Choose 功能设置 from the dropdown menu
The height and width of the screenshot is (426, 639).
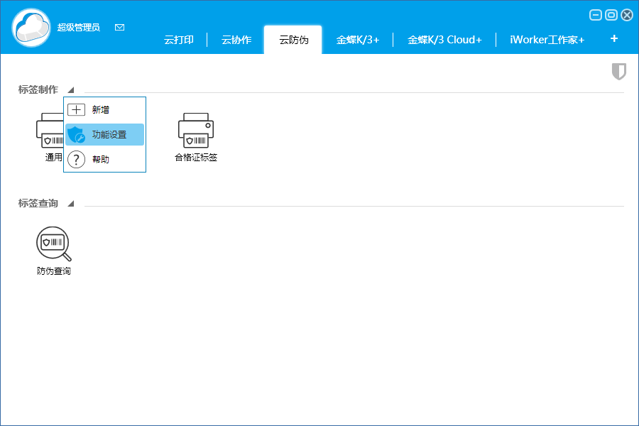[x=105, y=134]
